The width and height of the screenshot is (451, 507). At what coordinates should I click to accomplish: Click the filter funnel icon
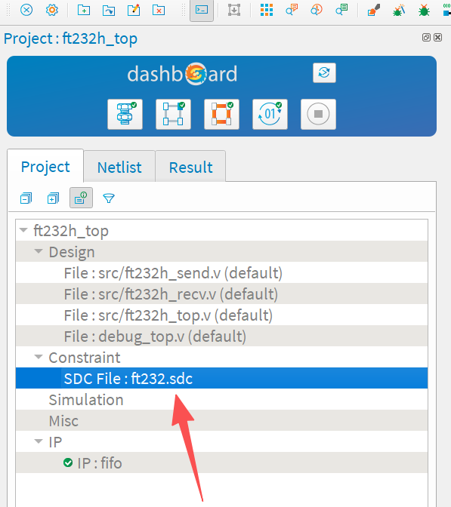pyautogui.click(x=109, y=198)
